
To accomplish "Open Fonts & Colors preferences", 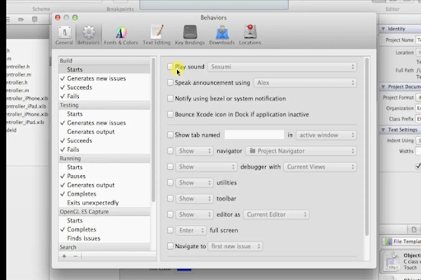I will [x=121, y=35].
